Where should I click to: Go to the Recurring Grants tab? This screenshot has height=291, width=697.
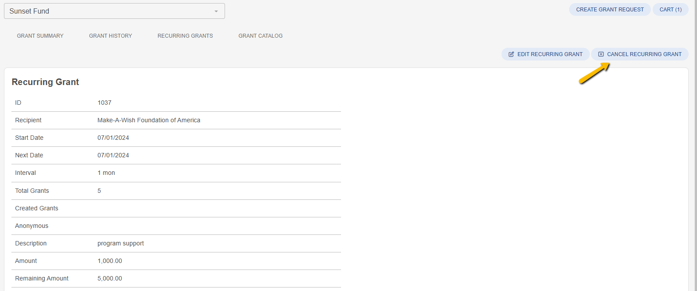pos(185,36)
